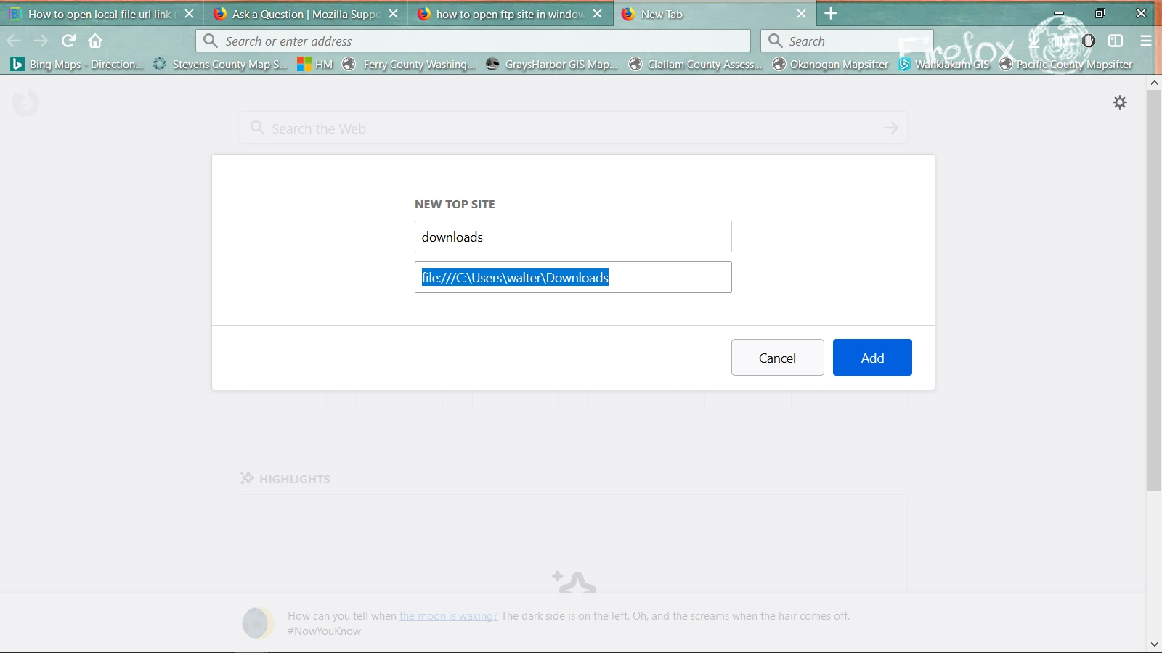Open the blocker extension hand icon
Viewport: 1162px width, 653px height.
(1088, 41)
